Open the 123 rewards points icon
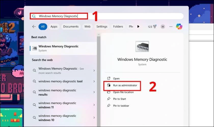The height and width of the screenshot is (127, 214). coord(152,27)
